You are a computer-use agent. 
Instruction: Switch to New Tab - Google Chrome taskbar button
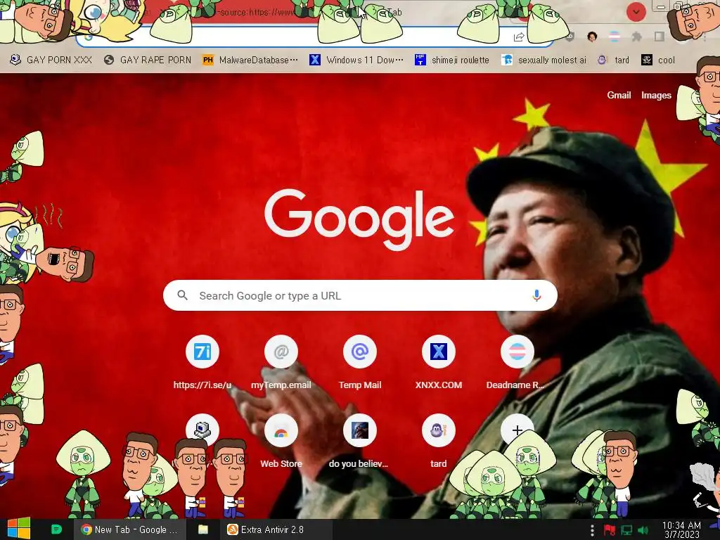tap(129, 529)
